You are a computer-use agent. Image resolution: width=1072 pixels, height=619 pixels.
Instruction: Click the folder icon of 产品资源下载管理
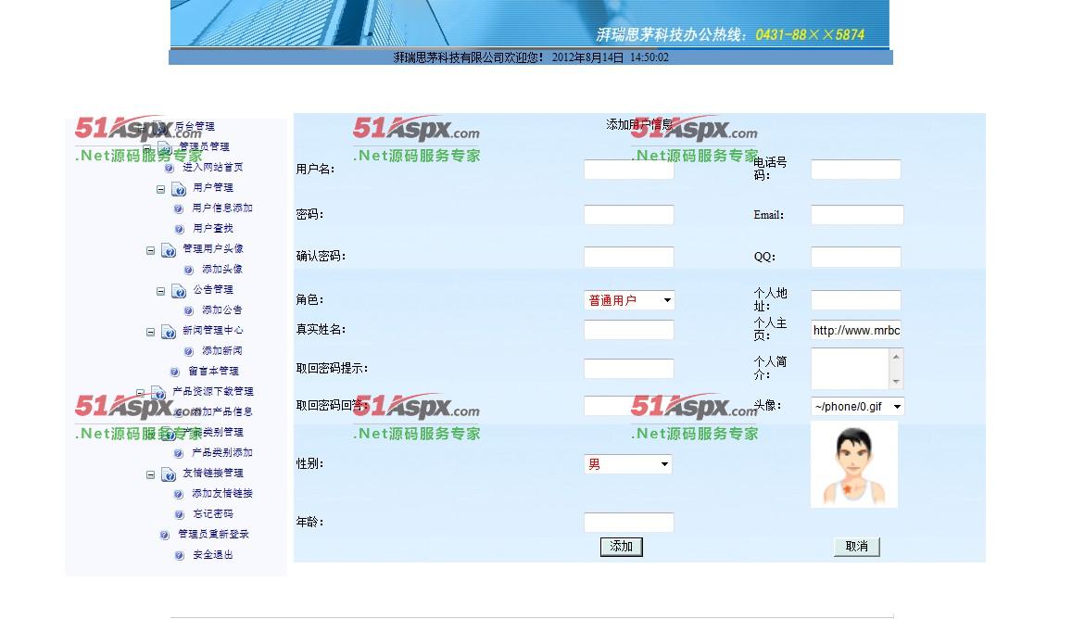point(158,393)
